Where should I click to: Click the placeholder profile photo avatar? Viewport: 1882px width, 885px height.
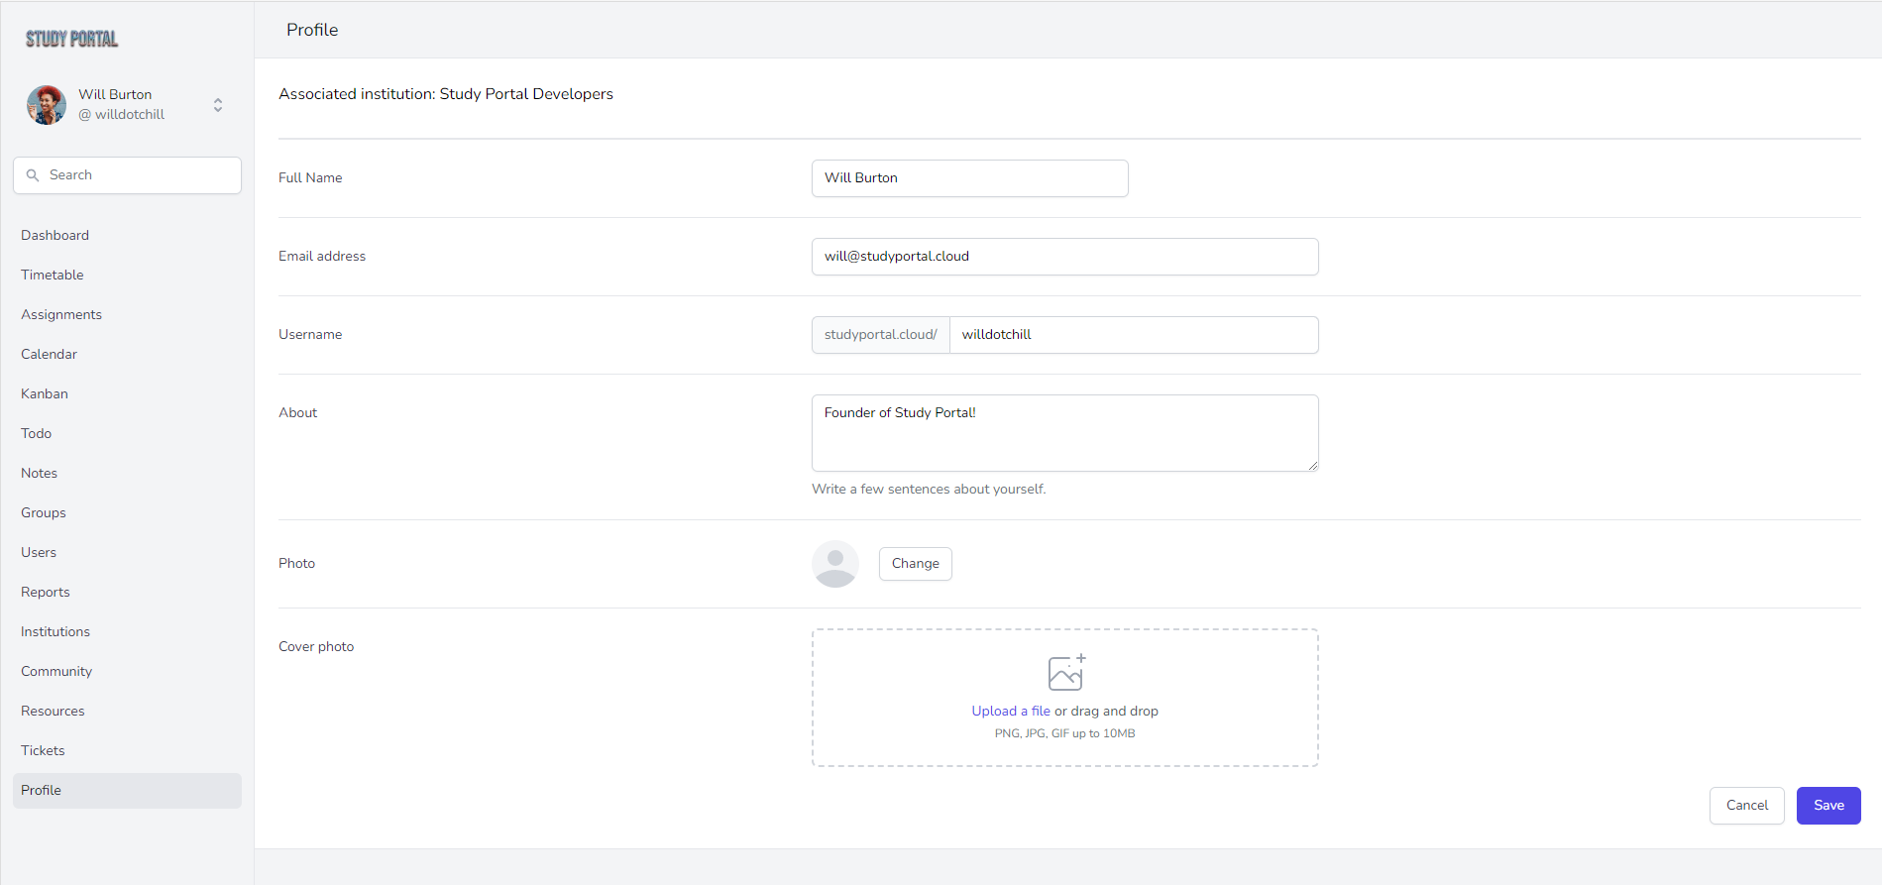click(835, 564)
